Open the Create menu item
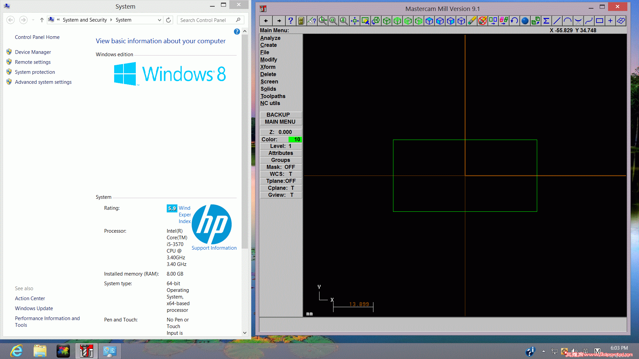The width and height of the screenshot is (639, 359). [x=268, y=45]
